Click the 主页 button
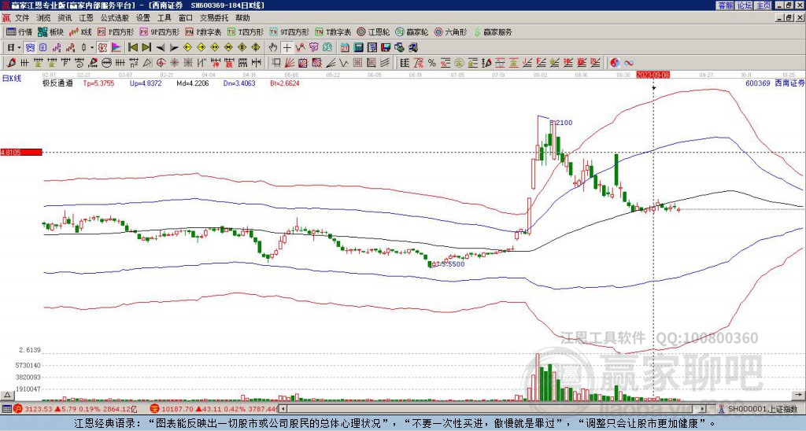The image size is (806, 431). [x=763, y=6]
